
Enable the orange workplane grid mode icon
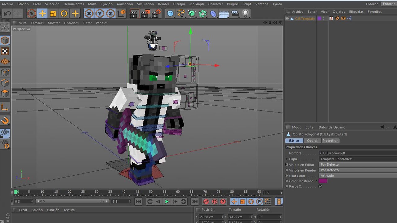click(x=5, y=62)
